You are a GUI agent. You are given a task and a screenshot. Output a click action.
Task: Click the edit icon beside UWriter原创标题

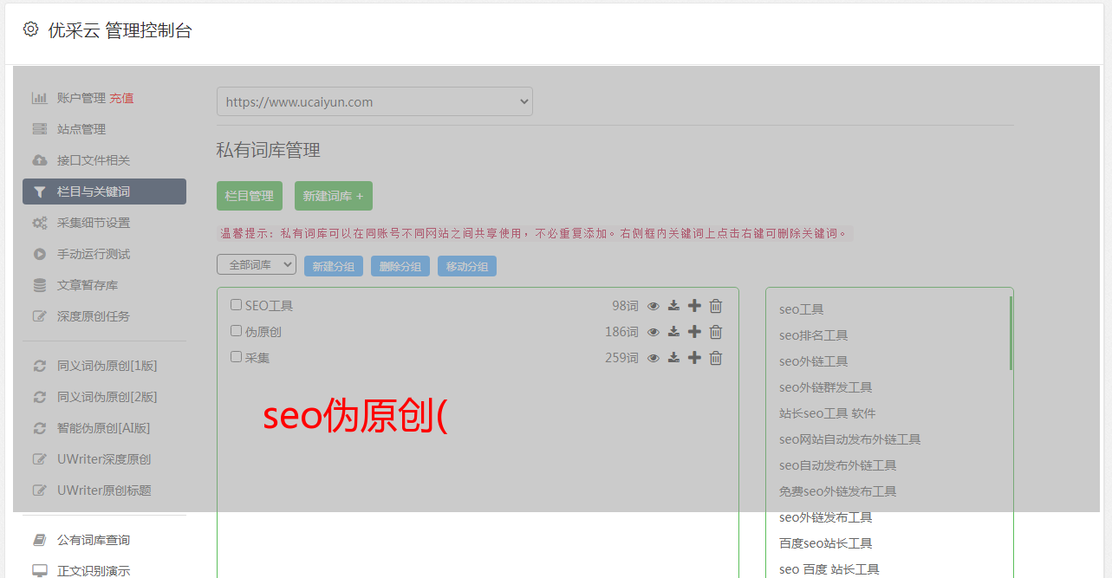click(40, 490)
